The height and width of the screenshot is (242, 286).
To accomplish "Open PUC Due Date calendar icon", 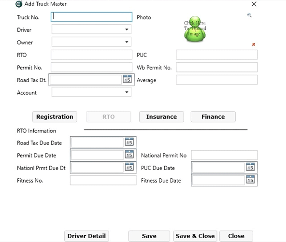I will [250, 167].
